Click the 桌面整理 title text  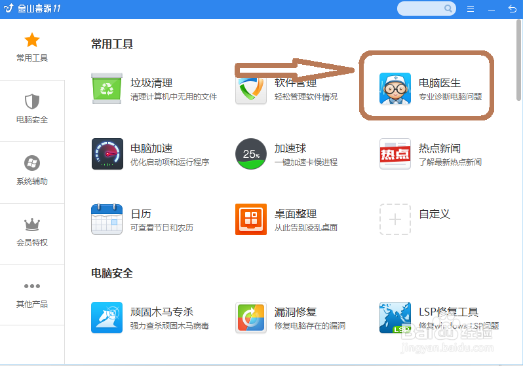(x=296, y=213)
